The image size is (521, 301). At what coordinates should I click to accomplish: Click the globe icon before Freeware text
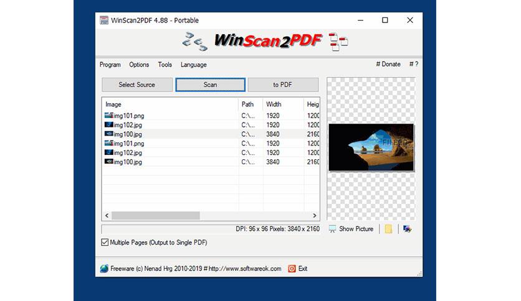[x=104, y=269]
